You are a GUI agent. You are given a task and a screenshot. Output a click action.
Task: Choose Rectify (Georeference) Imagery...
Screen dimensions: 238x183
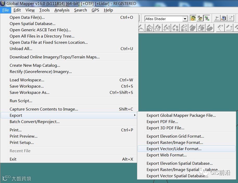pyautogui.click(x=69, y=72)
